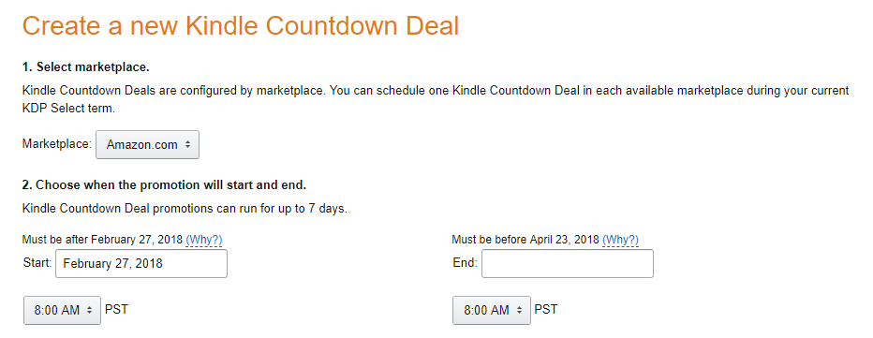The image size is (873, 338).
Task: Click the Create a new Kindle Countdown Deal heading
Action: (241, 27)
